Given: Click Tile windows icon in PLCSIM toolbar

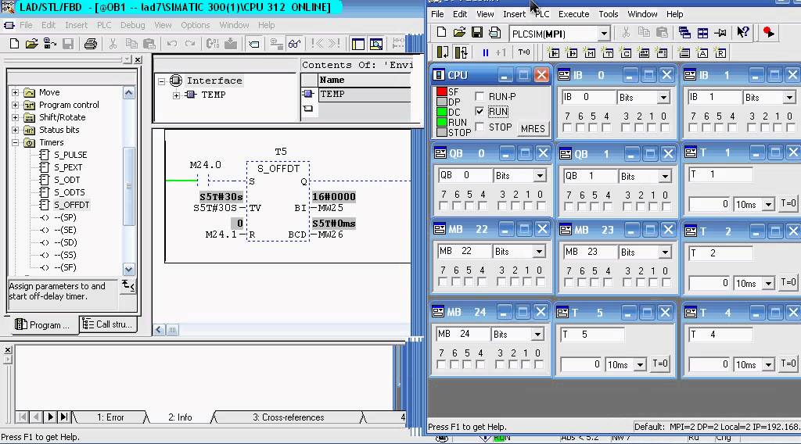Looking at the screenshot, I should [x=702, y=33].
